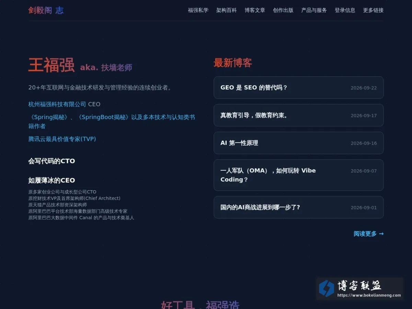Go to the 博客文章 menu item

pyautogui.click(x=255, y=10)
